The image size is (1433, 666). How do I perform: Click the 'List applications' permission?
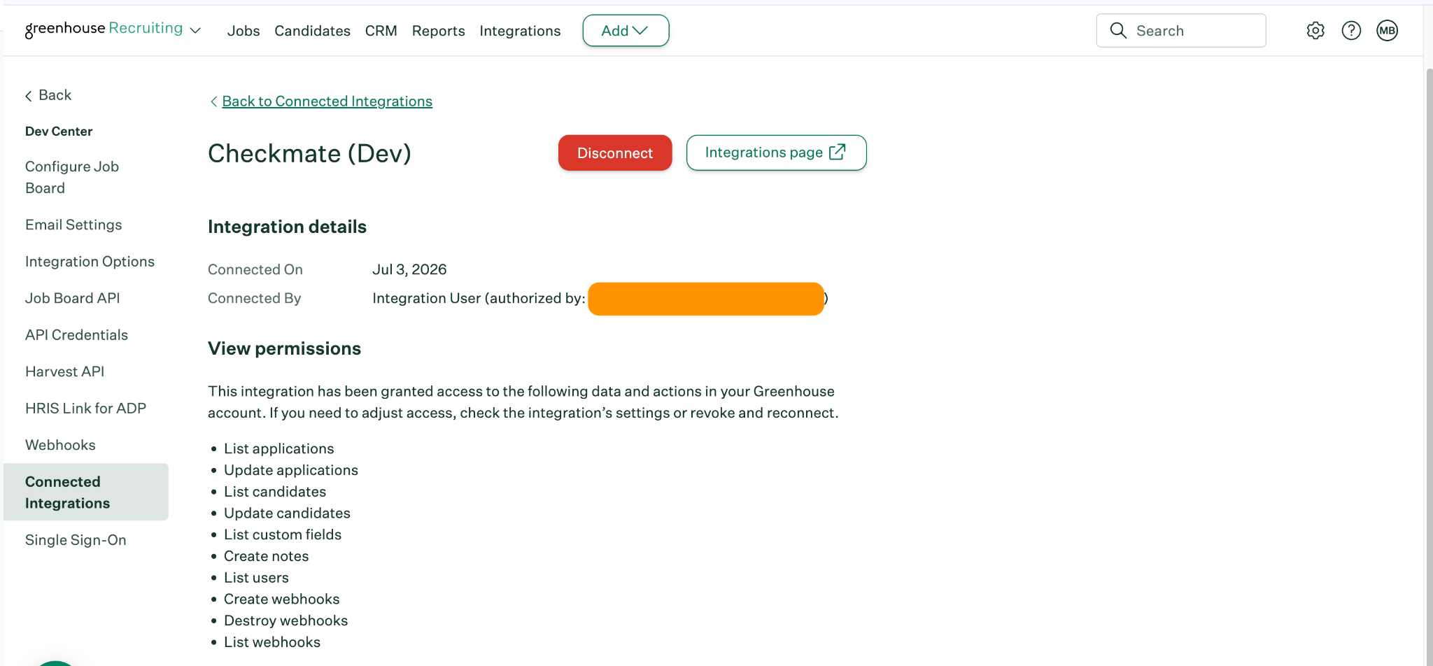[x=278, y=448]
